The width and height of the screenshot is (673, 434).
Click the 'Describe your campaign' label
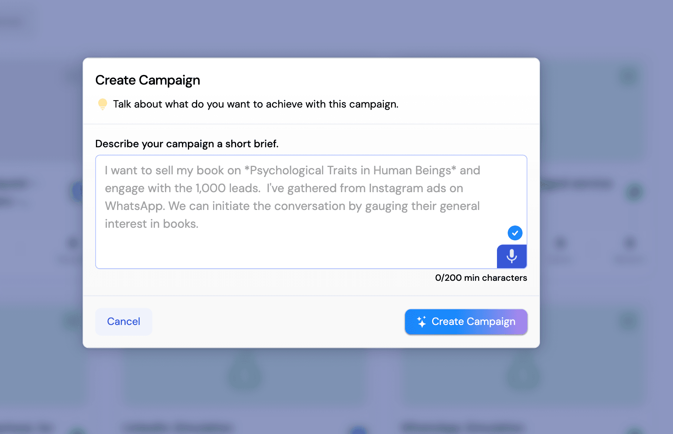pos(188,144)
